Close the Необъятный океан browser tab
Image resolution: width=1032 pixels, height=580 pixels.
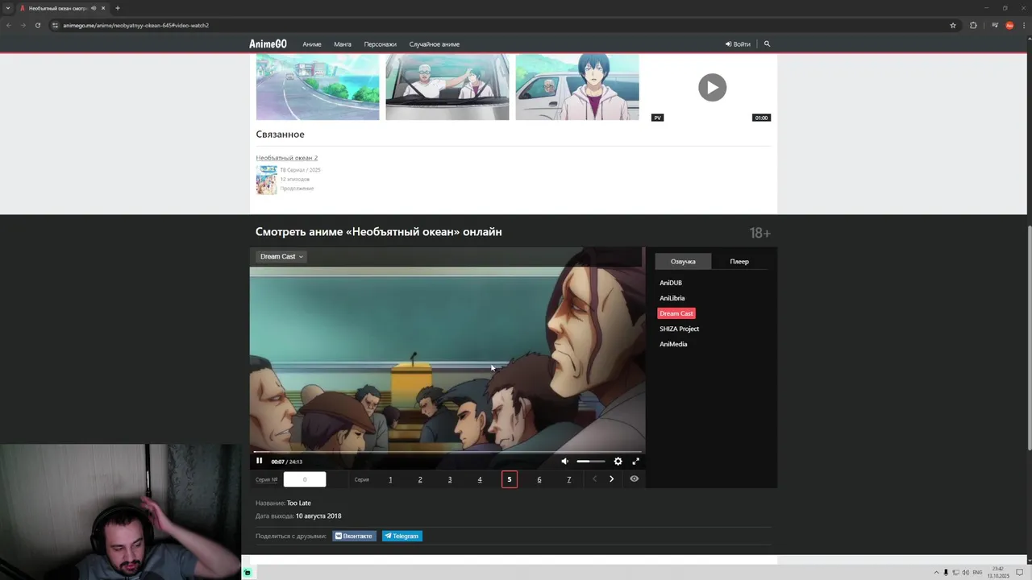click(x=103, y=8)
